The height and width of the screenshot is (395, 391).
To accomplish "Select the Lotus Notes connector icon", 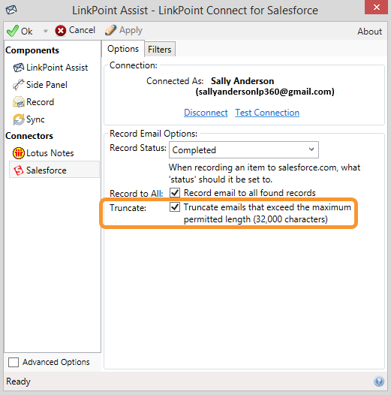I will pos(18,153).
